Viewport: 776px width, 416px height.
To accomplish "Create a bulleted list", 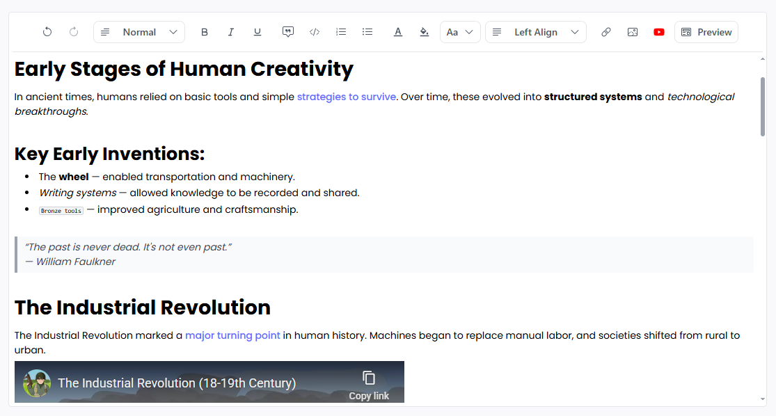I will pos(367,31).
